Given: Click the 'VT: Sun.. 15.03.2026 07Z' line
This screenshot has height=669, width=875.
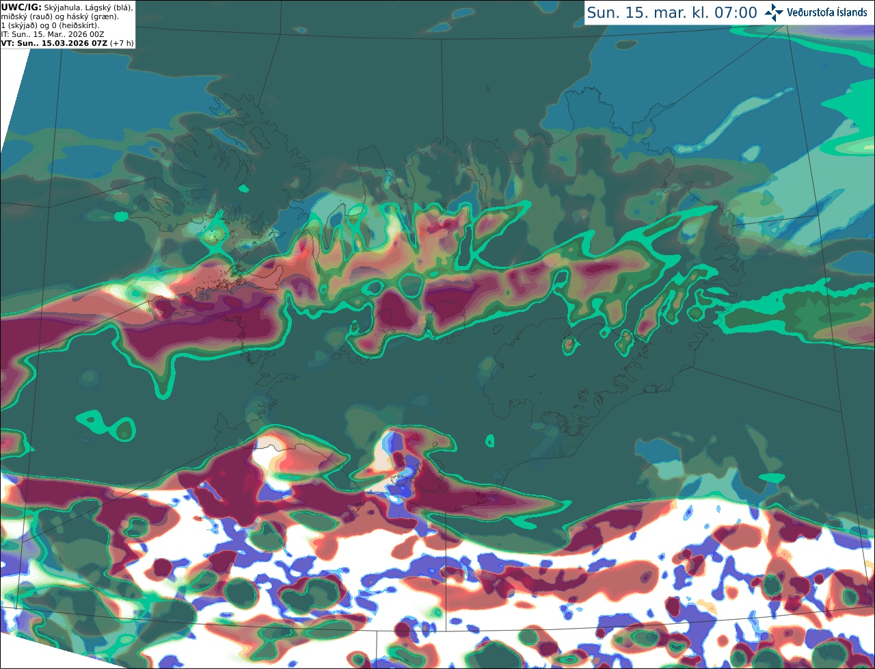Looking at the screenshot, I should click(68, 43).
